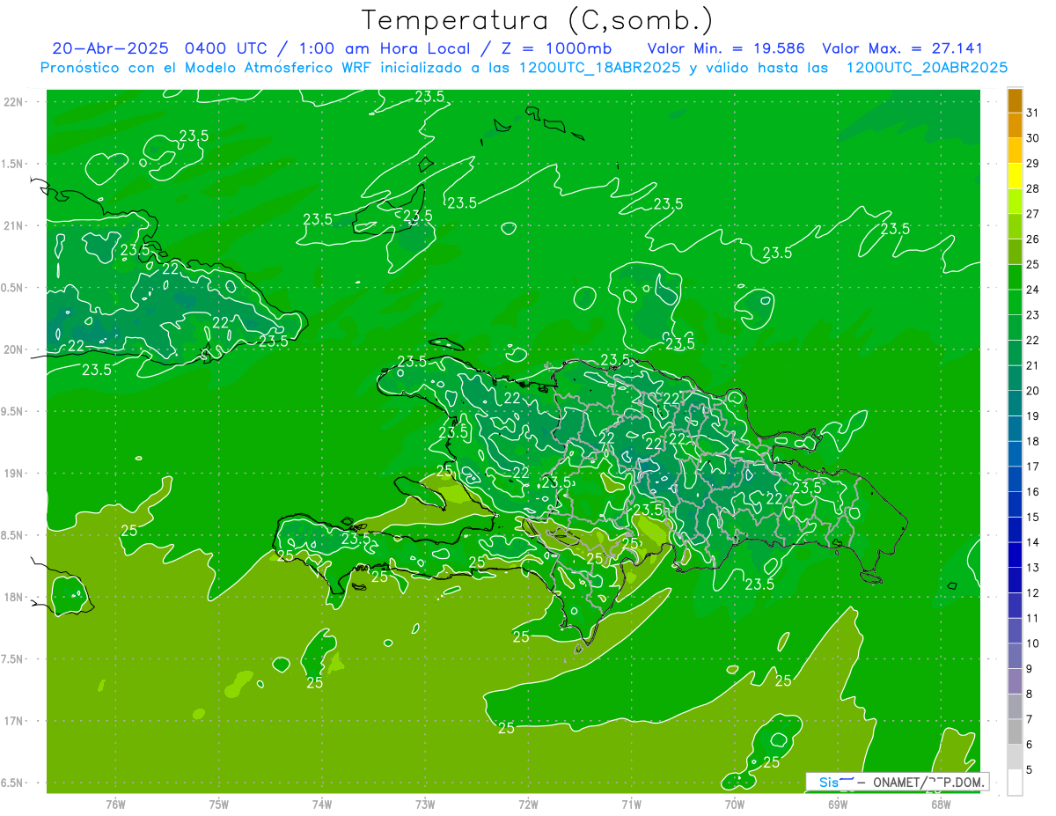This screenshot has height=816, width=1056.
Task: Click the "72W" longitude axis label
Action: point(528,804)
